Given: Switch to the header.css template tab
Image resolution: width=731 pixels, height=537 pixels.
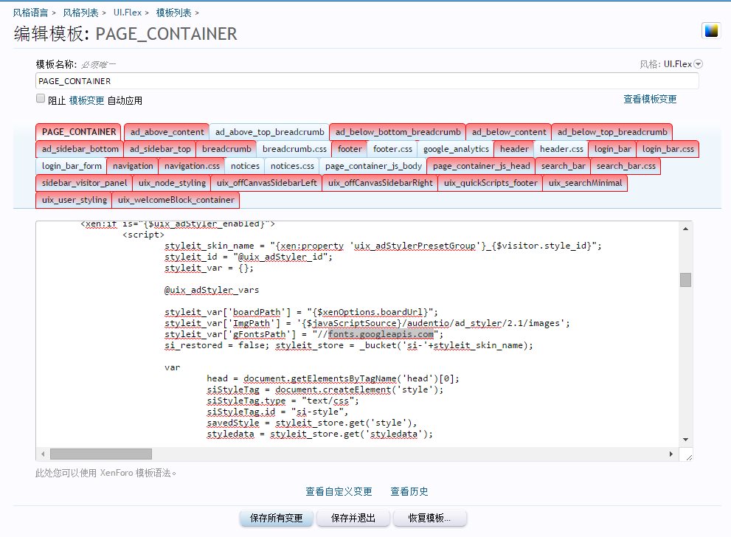Looking at the screenshot, I should coord(561,149).
